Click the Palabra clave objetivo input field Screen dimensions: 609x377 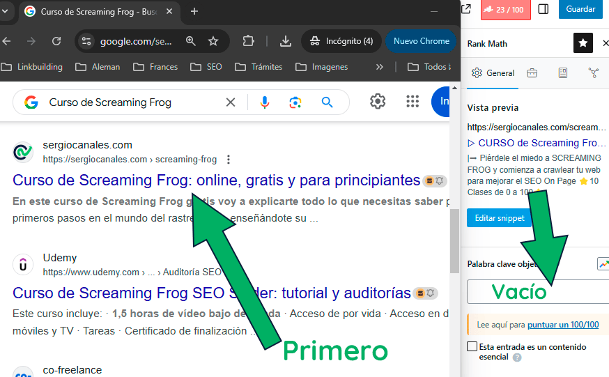(x=537, y=291)
